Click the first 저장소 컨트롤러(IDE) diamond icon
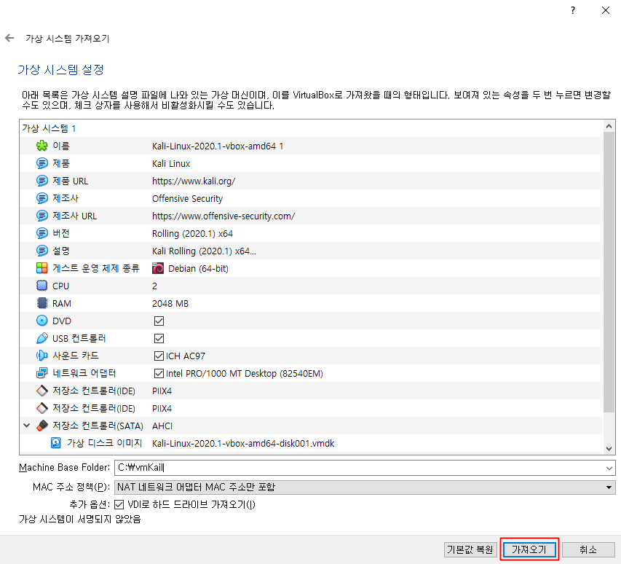621x564 pixels. (x=42, y=391)
